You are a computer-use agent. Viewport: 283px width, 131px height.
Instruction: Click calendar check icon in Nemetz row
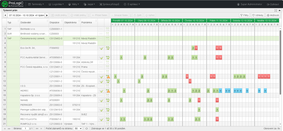(x=108, y=100)
